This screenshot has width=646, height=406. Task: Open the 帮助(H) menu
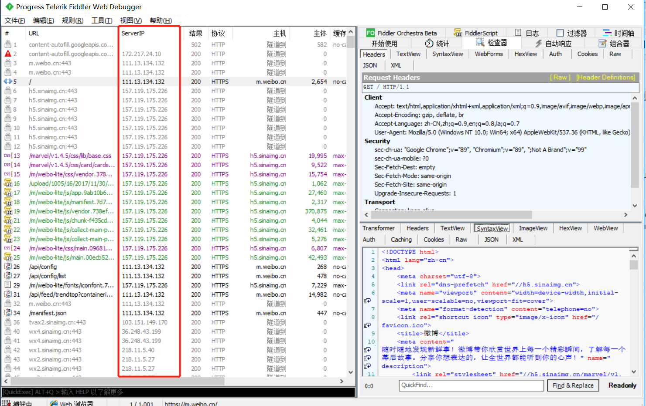point(161,20)
